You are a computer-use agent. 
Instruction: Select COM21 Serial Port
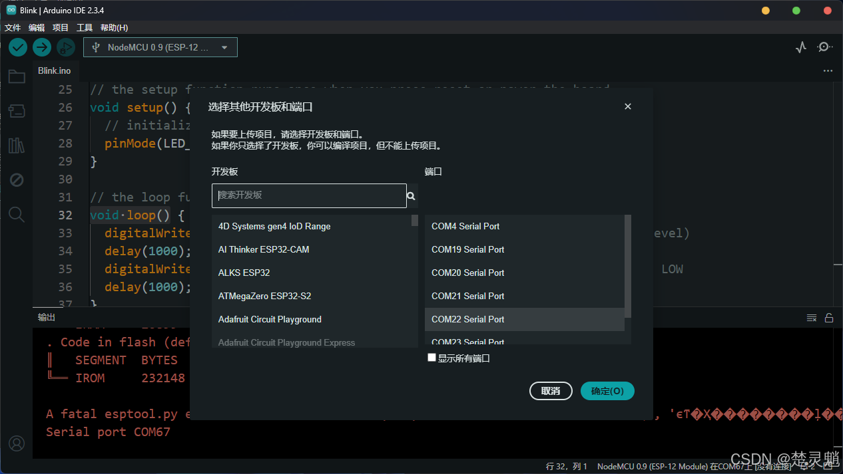point(525,296)
